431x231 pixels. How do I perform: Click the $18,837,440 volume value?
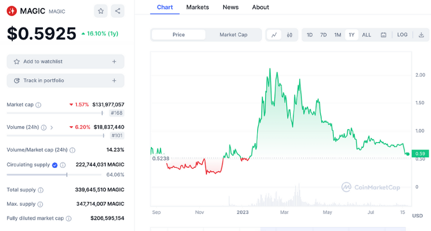coord(109,127)
